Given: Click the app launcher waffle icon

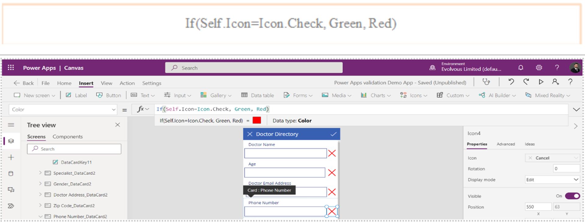Looking at the screenshot, I should (x=11, y=68).
